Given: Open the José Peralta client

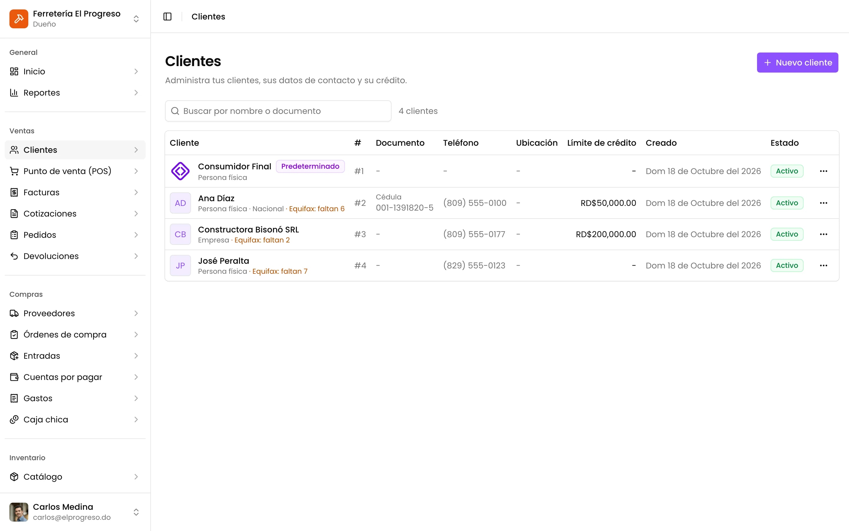Looking at the screenshot, I should (x=223, y=261).
